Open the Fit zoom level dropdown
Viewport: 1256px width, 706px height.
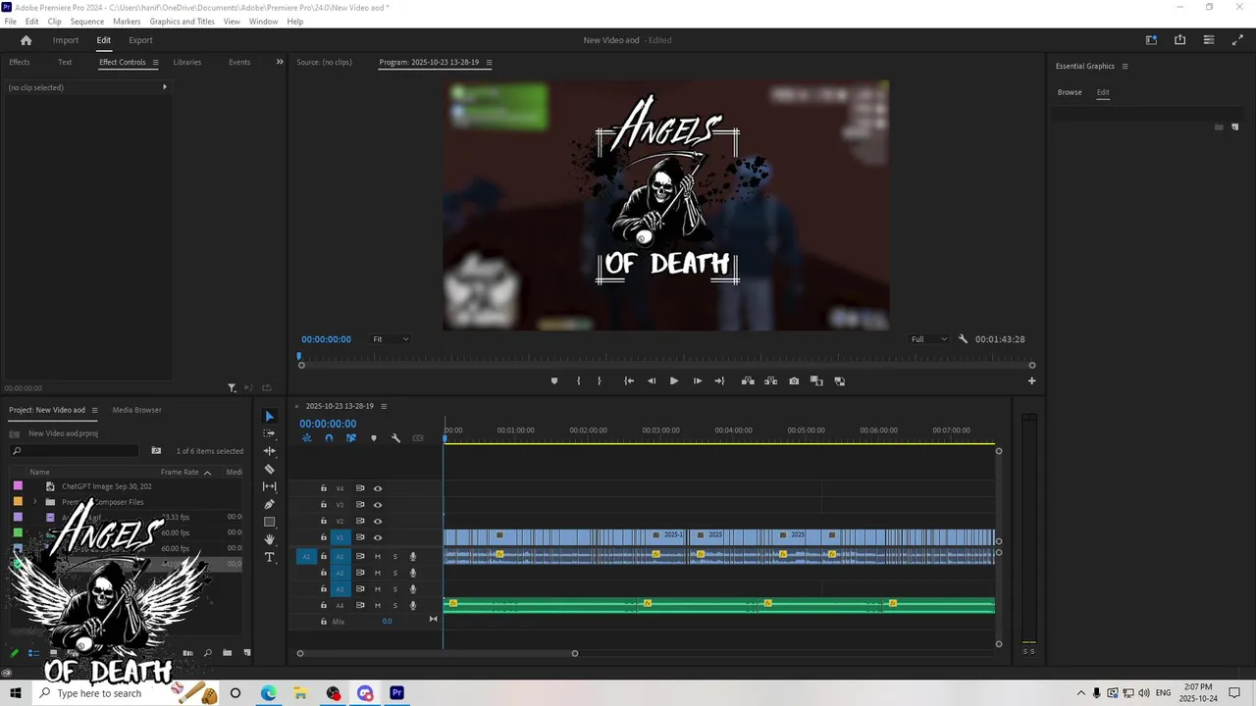391,339
